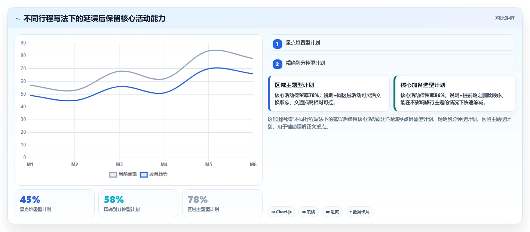
Task: Open the 区域主题型计划 detail card
Action: click(329, 93)
